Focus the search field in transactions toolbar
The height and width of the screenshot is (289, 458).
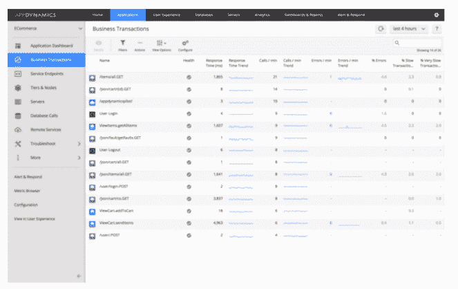coord(417,43)
